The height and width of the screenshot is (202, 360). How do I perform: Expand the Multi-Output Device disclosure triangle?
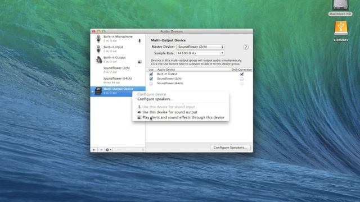tap(92, 91)
